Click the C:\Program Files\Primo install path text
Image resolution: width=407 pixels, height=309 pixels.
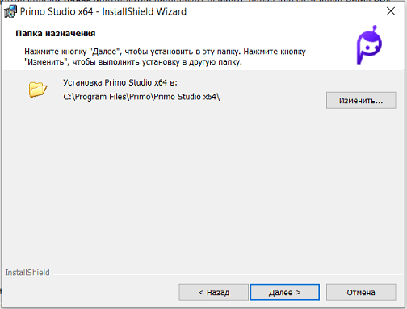(141, 97)
